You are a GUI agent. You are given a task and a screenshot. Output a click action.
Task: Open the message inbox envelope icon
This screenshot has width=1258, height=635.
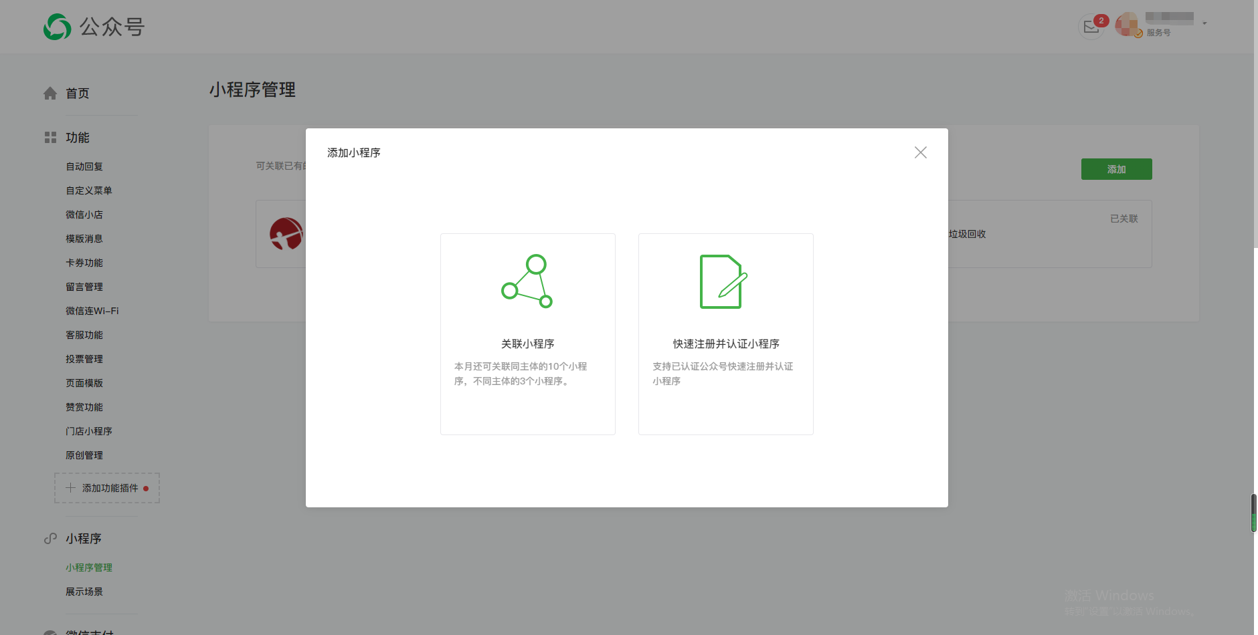(1091, 27)
